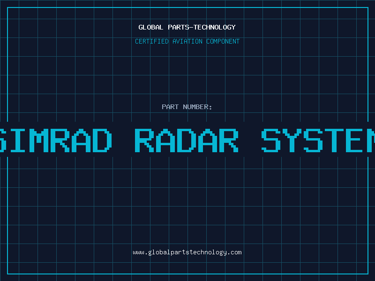Viewport: 375px width, 281px height.
Task: Click the 'GLOBAL PARTS-TECHNOLOGY' heading
Action: pos(187,27)
